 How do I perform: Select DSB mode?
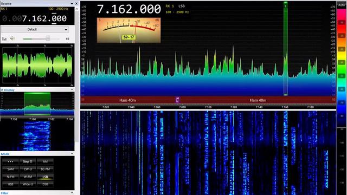tap(45, 184)
